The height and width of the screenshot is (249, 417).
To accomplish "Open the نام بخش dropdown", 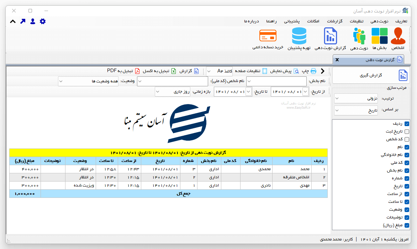I will 276,81.
